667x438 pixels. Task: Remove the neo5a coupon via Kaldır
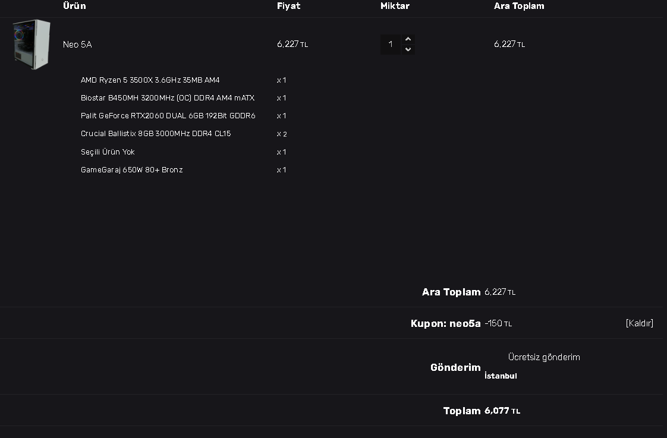click(x=639, y=323)
